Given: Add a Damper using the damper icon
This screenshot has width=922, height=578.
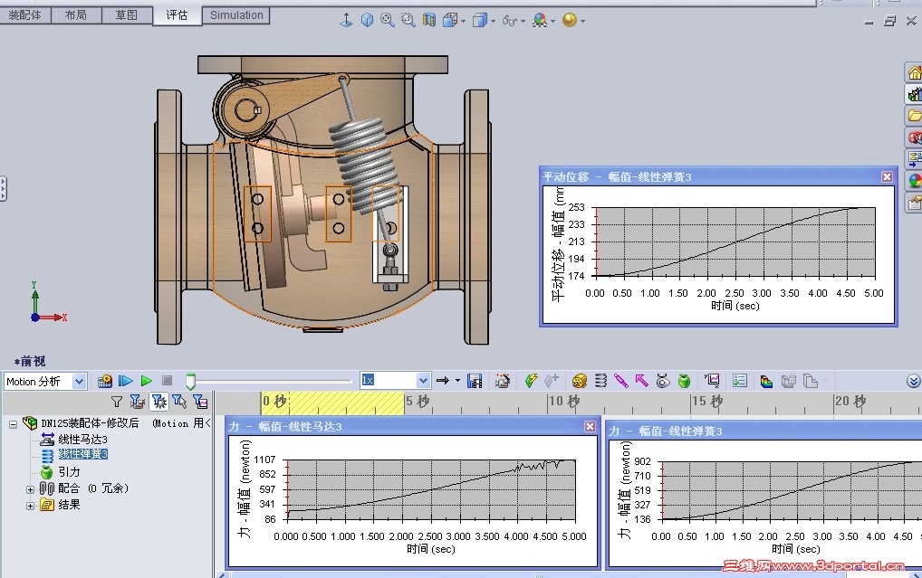Looking at the screenshot, I should [621, 381].
